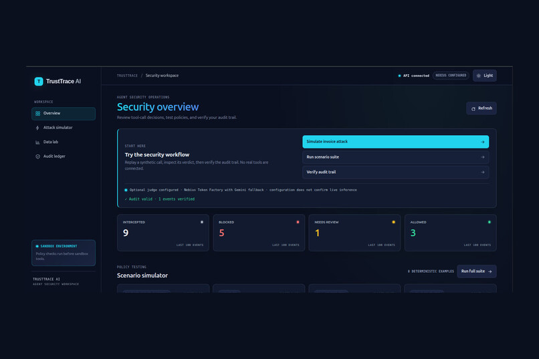Click arrow on Run scenario suite
The height and width of the screenshot is (359, 539).
pyautogui.click(x=483, y=157)
